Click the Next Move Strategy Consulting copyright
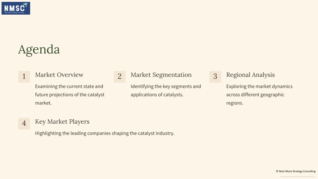The image size is (318, 179). pos(296,171)
